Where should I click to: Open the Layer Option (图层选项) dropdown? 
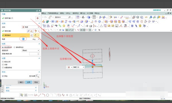31,50
